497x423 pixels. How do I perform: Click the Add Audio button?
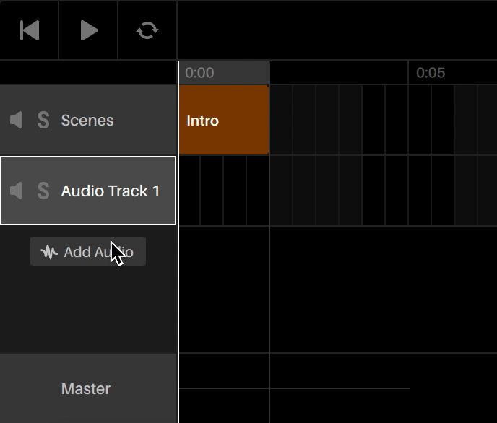[88, 251]
